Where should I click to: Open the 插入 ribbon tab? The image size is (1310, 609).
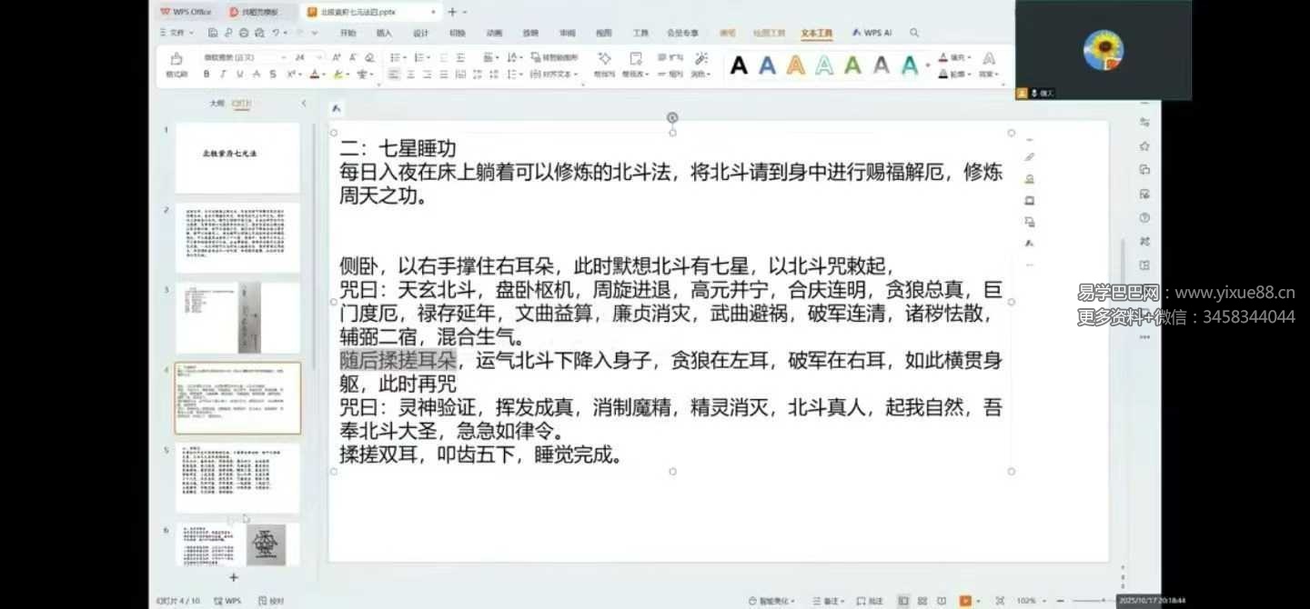click(x=384, y=33)
